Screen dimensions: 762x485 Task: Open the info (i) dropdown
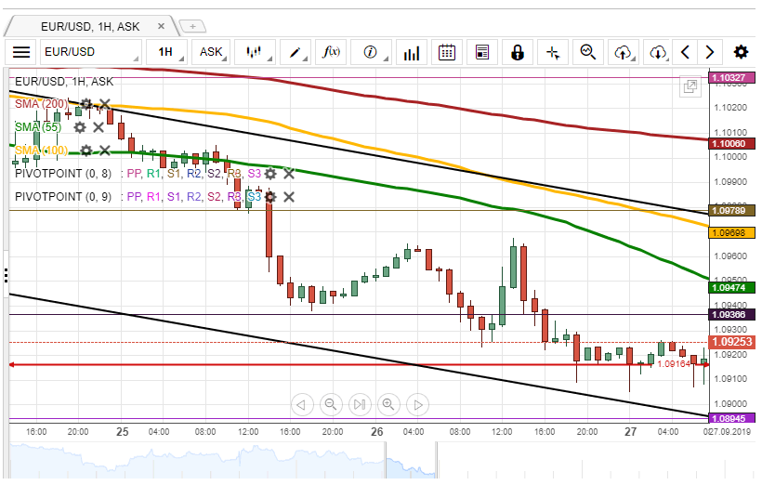tap(371, 52)
